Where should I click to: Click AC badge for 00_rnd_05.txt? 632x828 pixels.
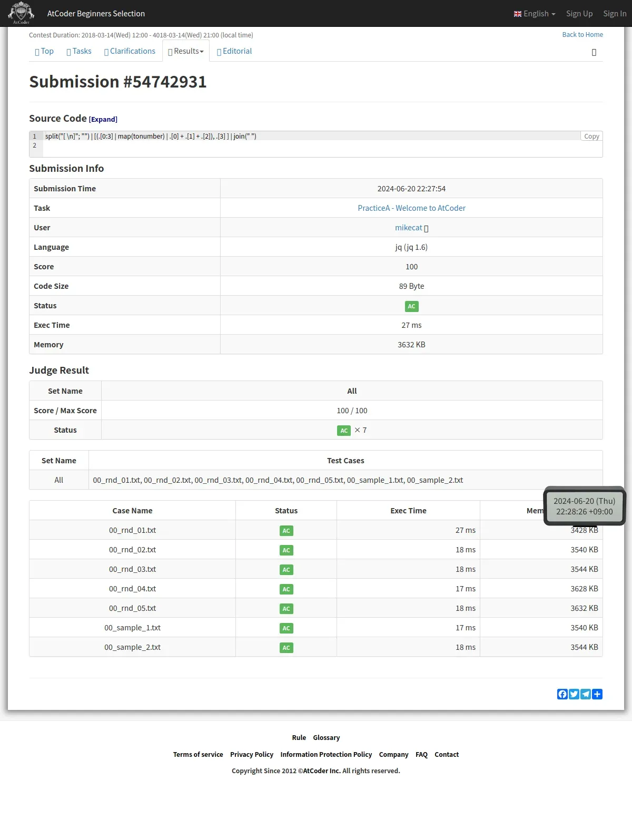tap(286, 609)
